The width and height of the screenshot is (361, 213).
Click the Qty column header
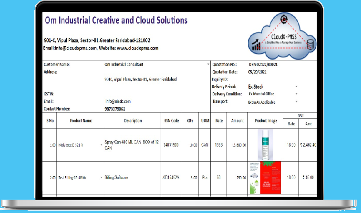tap(190, 121)
